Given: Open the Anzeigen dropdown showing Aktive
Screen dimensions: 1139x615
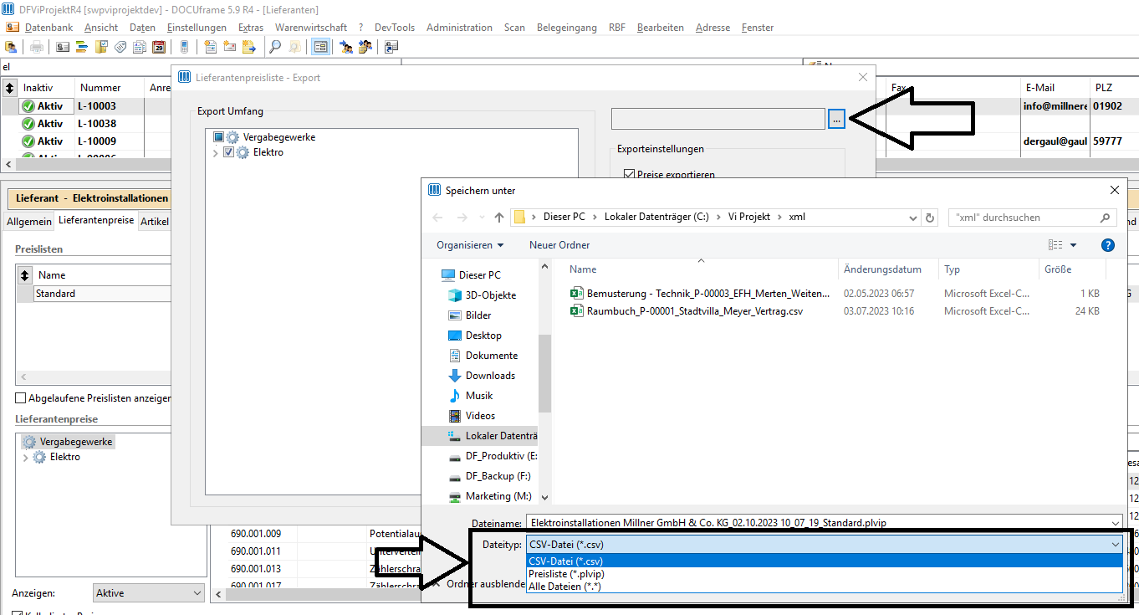Looking at the screenshot, I should [148, 593].
